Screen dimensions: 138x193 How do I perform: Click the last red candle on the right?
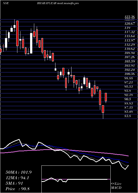tap(106, 97)
